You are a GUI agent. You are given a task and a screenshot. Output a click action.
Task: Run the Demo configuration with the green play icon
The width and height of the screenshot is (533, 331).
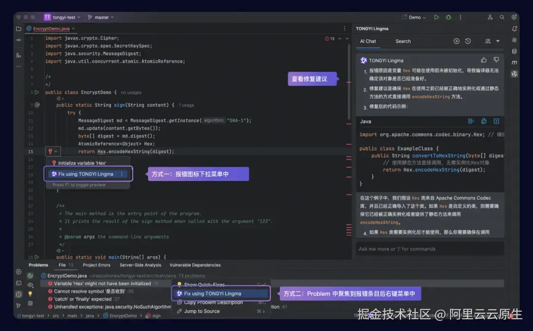pyautogui.click(x=436, y=17)
